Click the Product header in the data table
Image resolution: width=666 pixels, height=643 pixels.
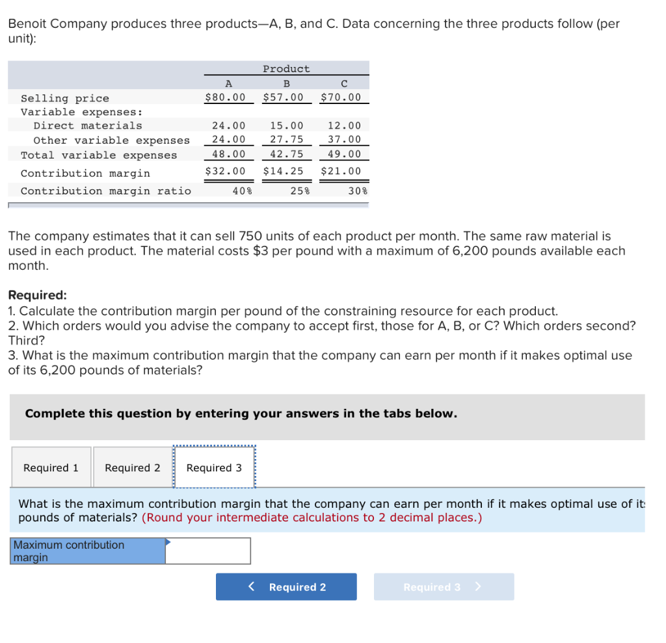point(286,68)
